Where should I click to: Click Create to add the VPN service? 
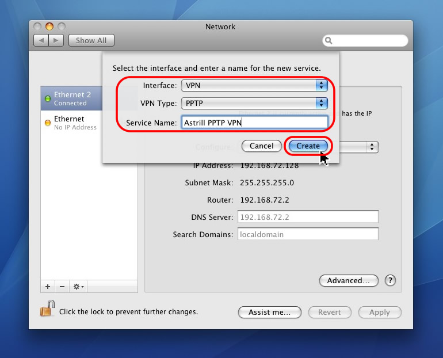[308, 146]
